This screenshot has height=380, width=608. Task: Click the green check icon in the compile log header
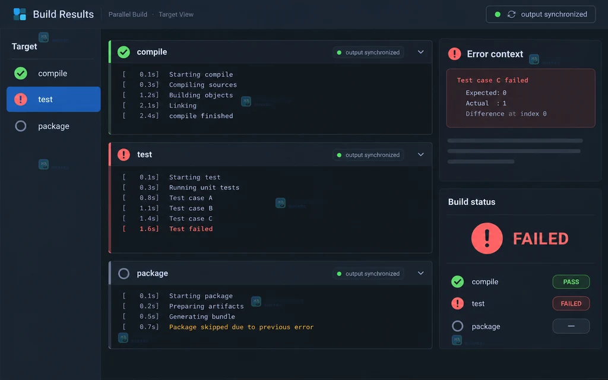pos(123,52)
